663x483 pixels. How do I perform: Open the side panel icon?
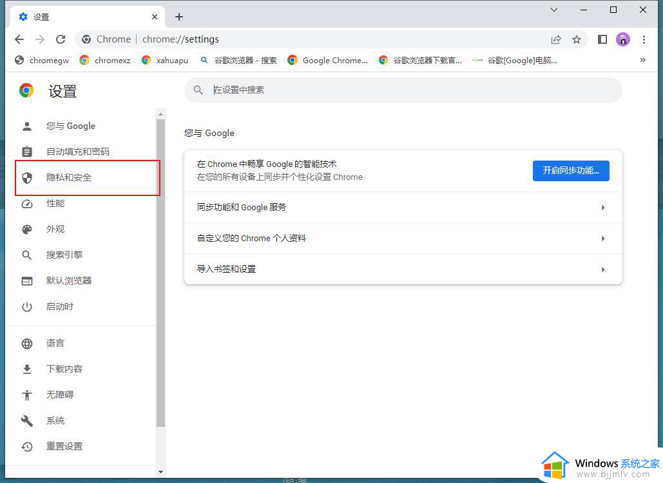click(x=602, y=39)
